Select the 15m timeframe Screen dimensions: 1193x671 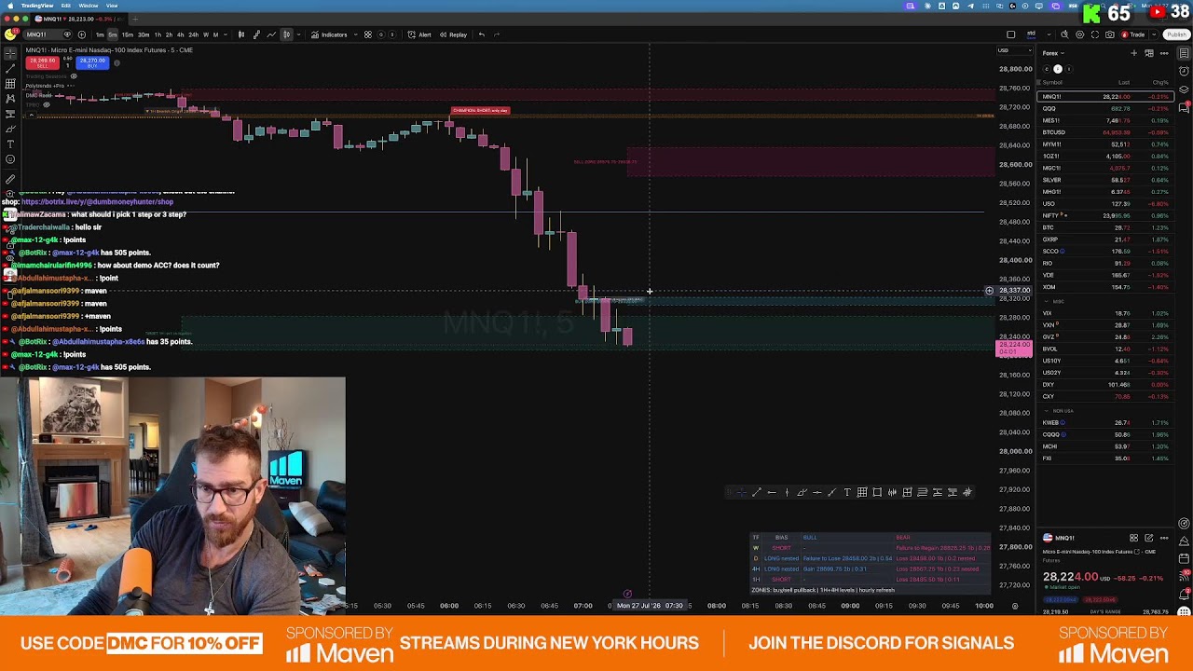[x=128, y=34]
